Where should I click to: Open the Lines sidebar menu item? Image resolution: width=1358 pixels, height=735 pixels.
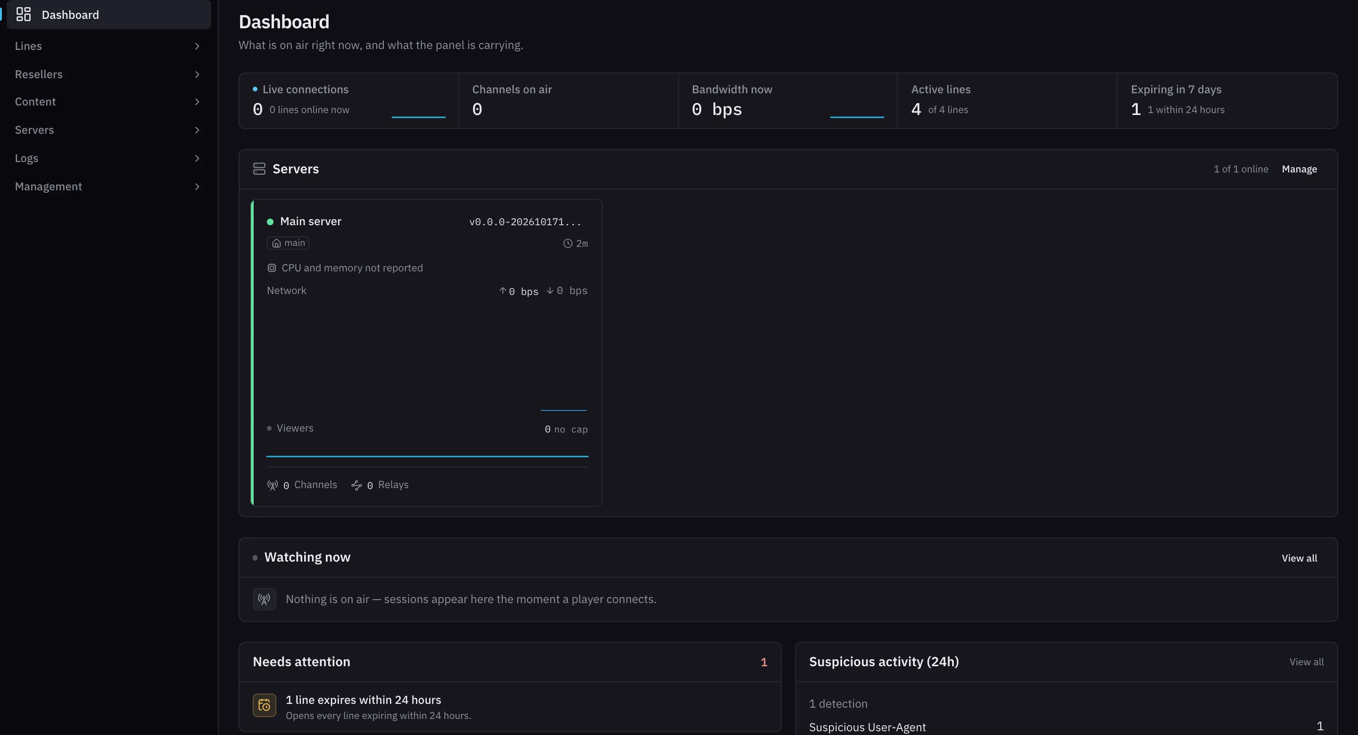108,46
